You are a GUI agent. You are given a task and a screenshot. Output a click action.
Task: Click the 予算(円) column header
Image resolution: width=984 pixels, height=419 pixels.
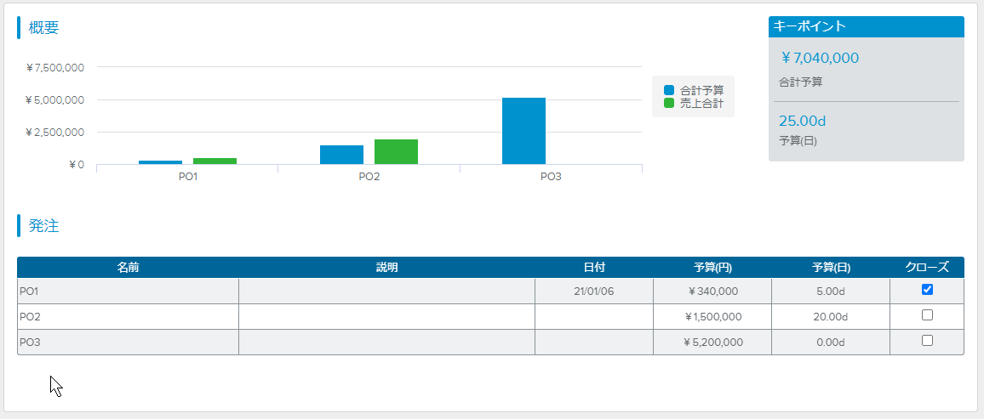pyautogui.click(x=712, y=268)
